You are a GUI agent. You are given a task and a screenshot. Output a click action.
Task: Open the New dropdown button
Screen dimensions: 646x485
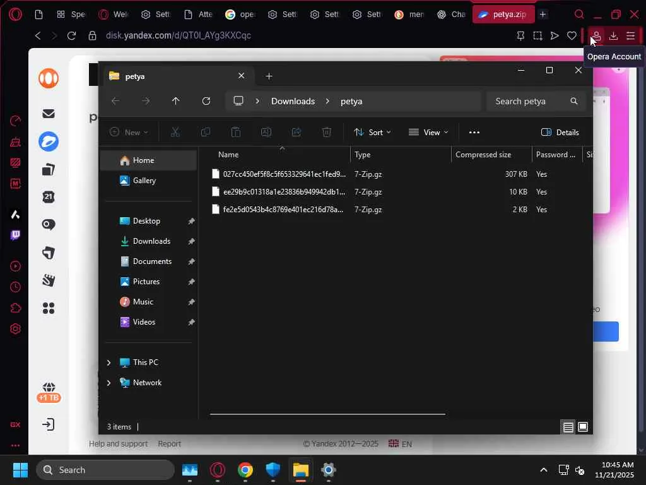[x=129, y=133]
